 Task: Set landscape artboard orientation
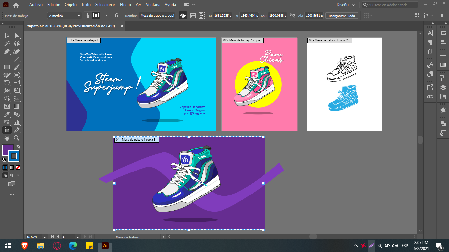(x=96, y=15)
